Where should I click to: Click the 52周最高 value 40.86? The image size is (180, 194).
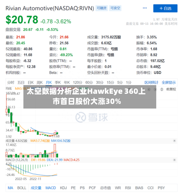point(28,49)
